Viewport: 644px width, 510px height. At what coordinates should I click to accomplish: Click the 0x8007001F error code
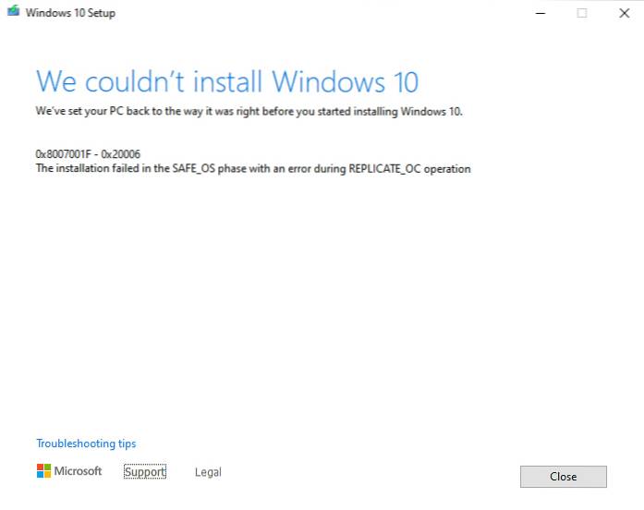coord(63,154)
